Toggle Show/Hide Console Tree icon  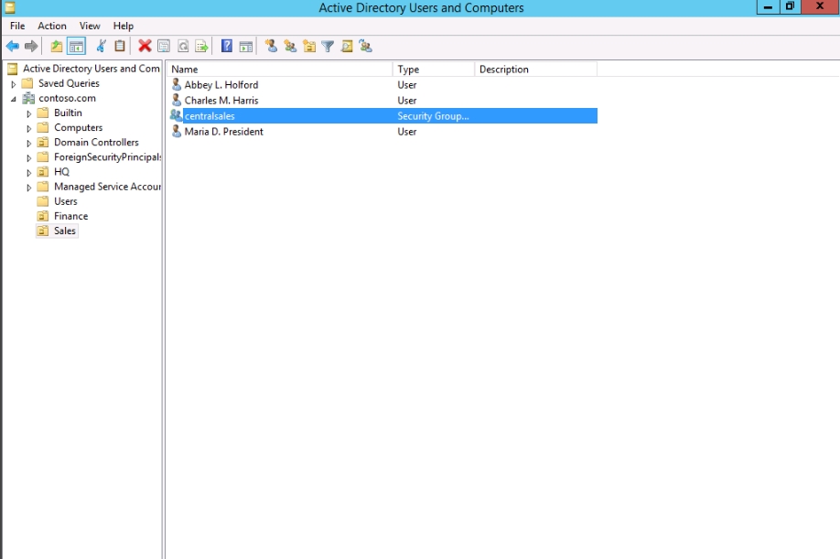(77, 47)
